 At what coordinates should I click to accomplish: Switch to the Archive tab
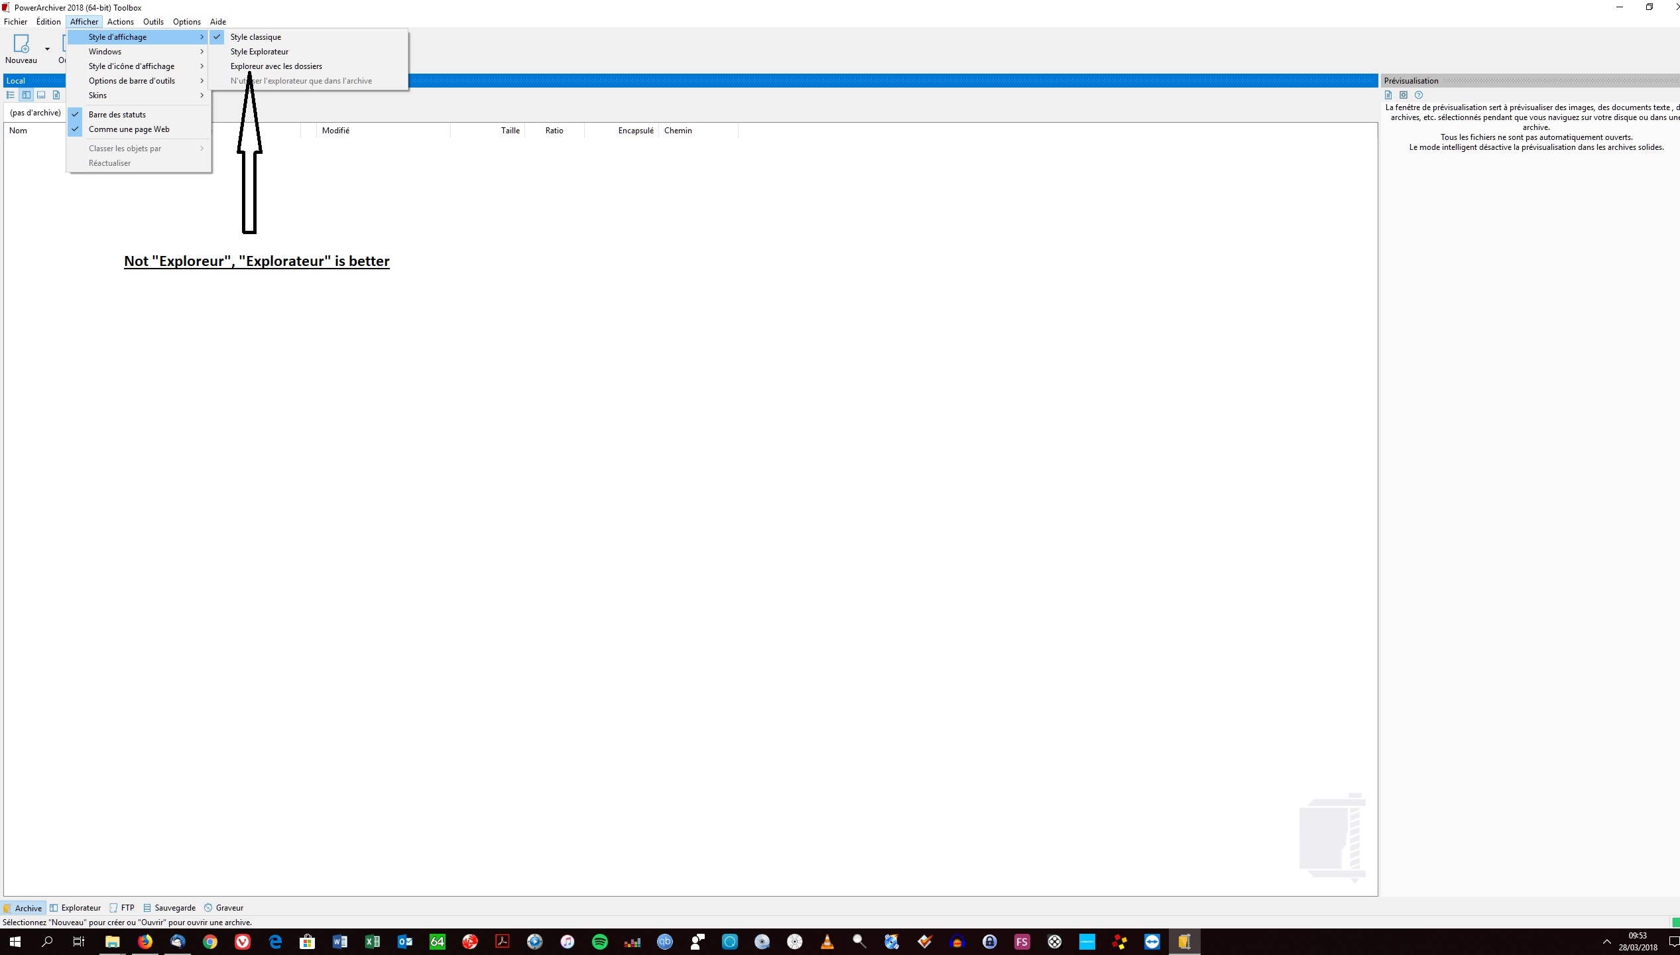click(x=23, y=908)
